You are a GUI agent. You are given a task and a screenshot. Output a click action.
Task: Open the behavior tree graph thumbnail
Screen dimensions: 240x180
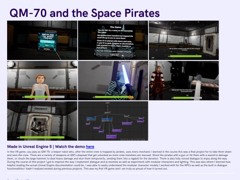113,121
